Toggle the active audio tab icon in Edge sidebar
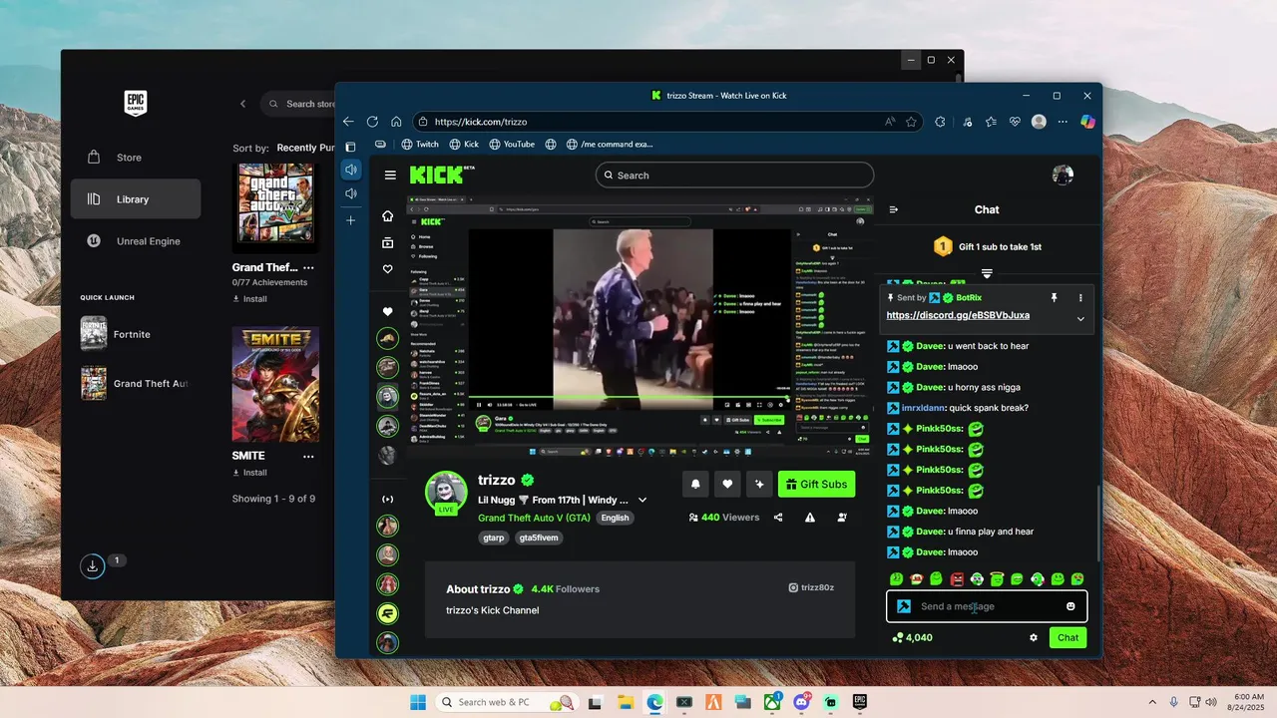 [350, 170]
